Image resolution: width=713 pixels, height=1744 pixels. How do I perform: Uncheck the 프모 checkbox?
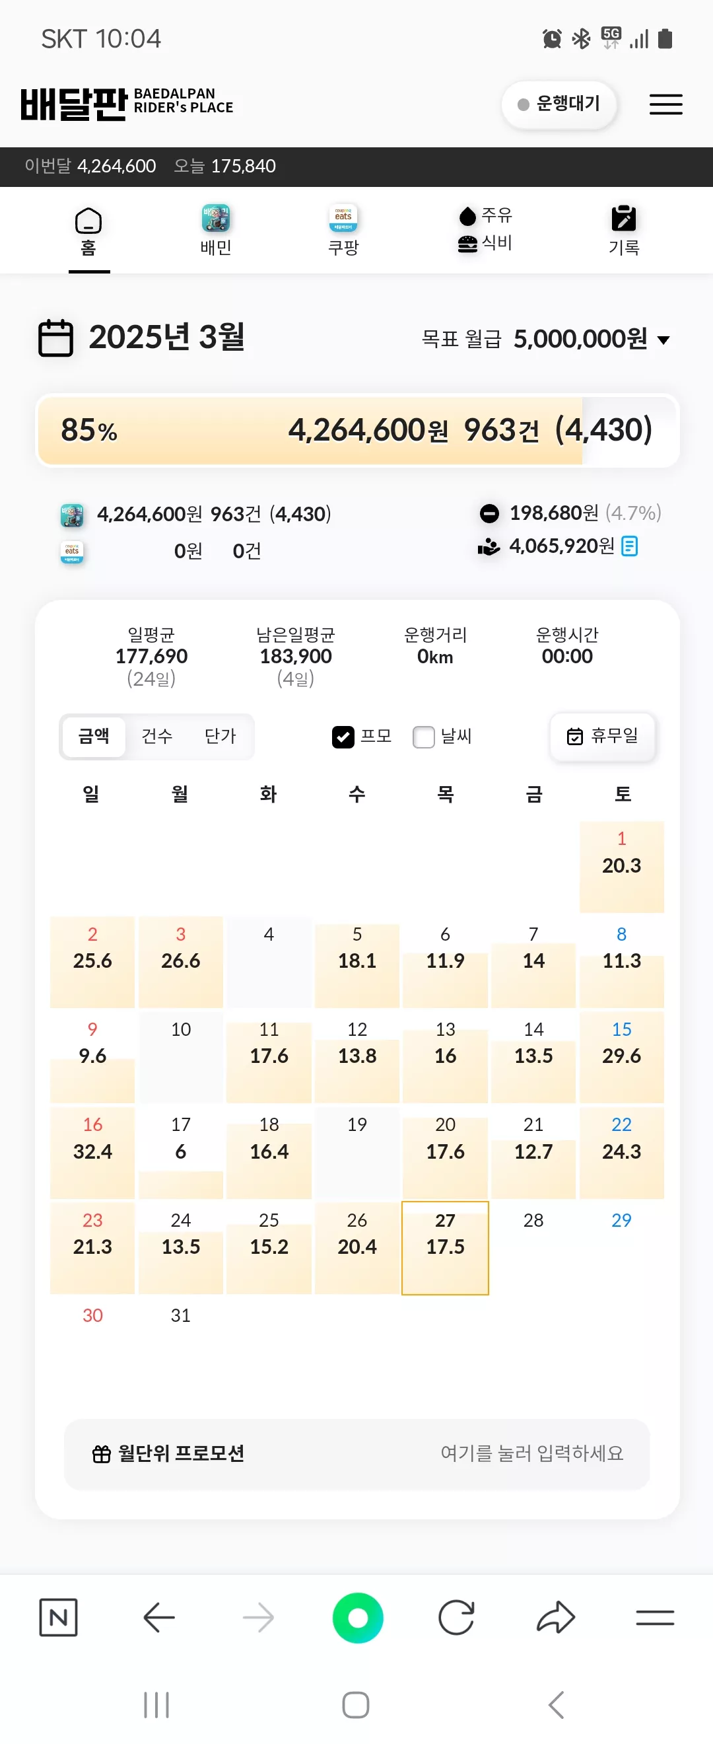[x=343, y=737]
